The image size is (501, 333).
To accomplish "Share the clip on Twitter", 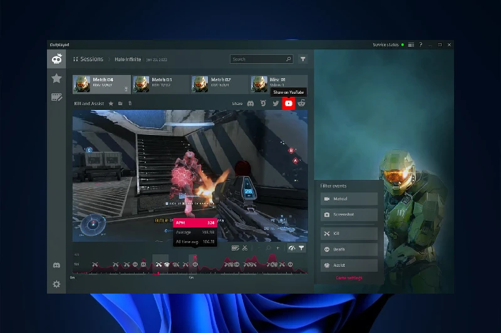I will click(x=276, y=104).
